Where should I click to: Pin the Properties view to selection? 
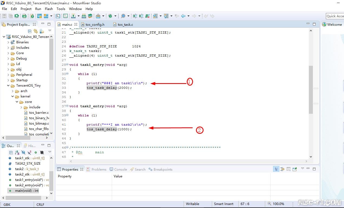click(x=295, y=169)
